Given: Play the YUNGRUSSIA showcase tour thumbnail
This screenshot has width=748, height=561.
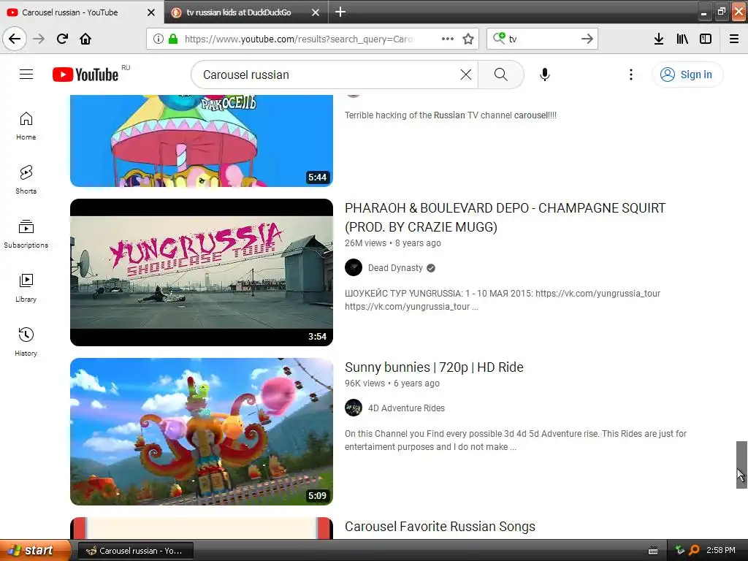Looking at the screenshot, I should (202, 272).
